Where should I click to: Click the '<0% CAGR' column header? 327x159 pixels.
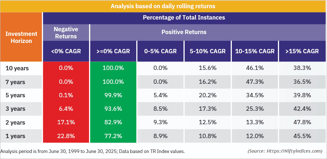click(66, 51)
